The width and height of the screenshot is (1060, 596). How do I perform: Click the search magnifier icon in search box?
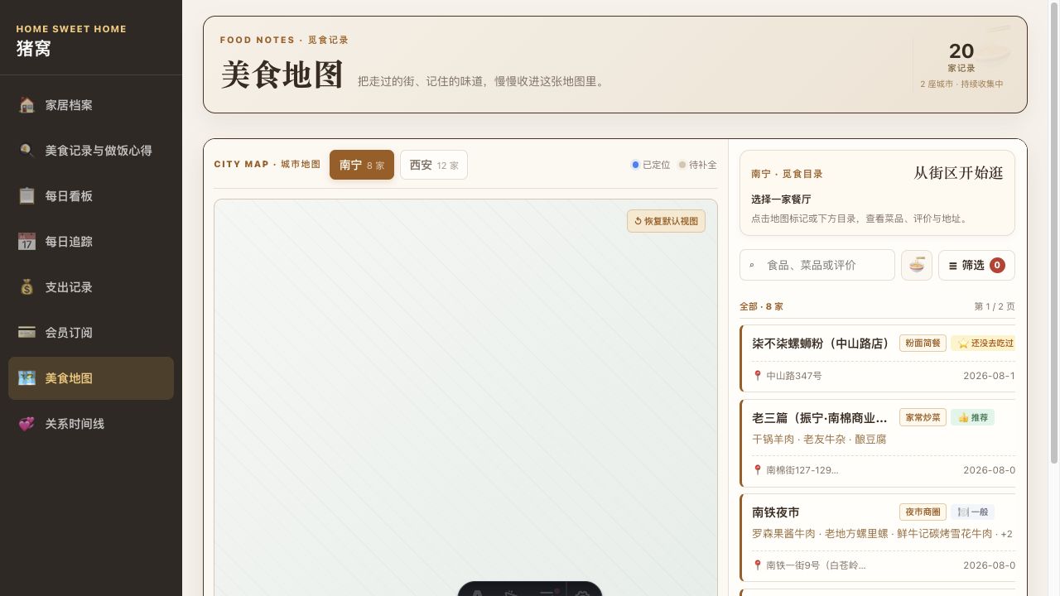[x=752, y=266]
